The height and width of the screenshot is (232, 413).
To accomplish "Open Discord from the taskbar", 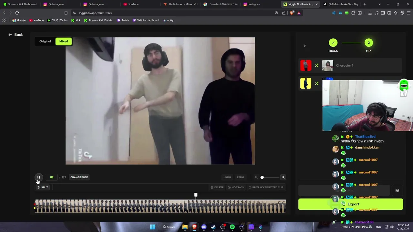I will pos(204,227).
